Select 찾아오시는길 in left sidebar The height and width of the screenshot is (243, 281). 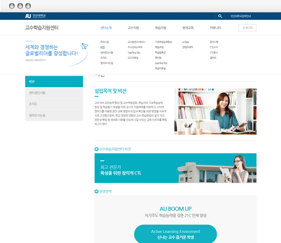pos(54,115)
